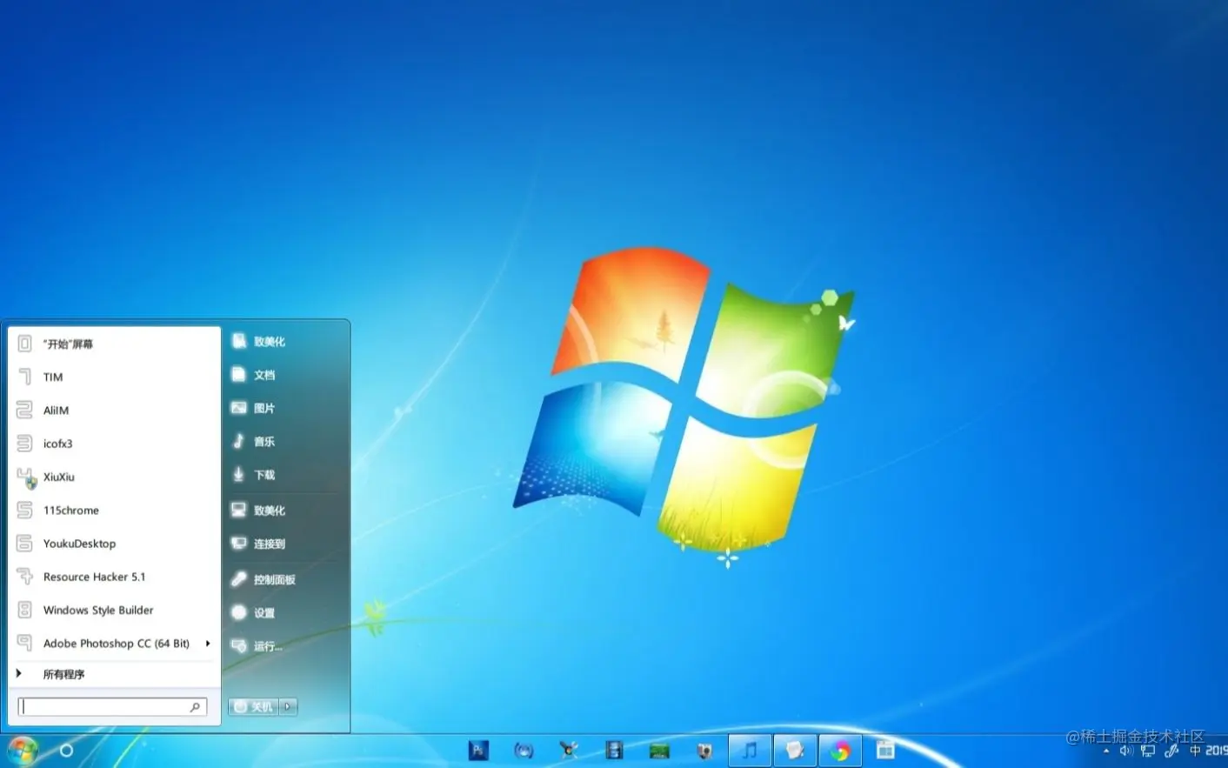
Task: Click the volume speaker tray icon
Action: [x=1126, y=751]
